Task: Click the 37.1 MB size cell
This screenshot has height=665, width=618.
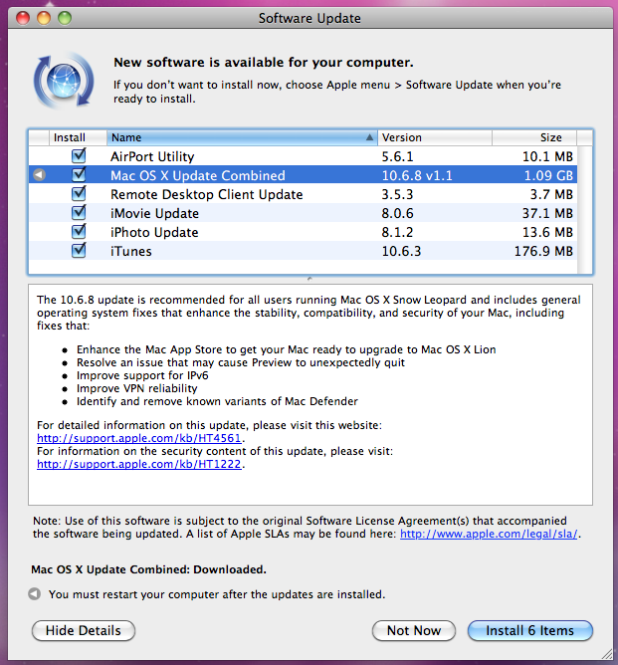Action: 547,213
